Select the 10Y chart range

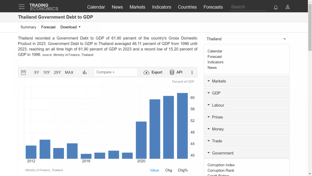47,72
